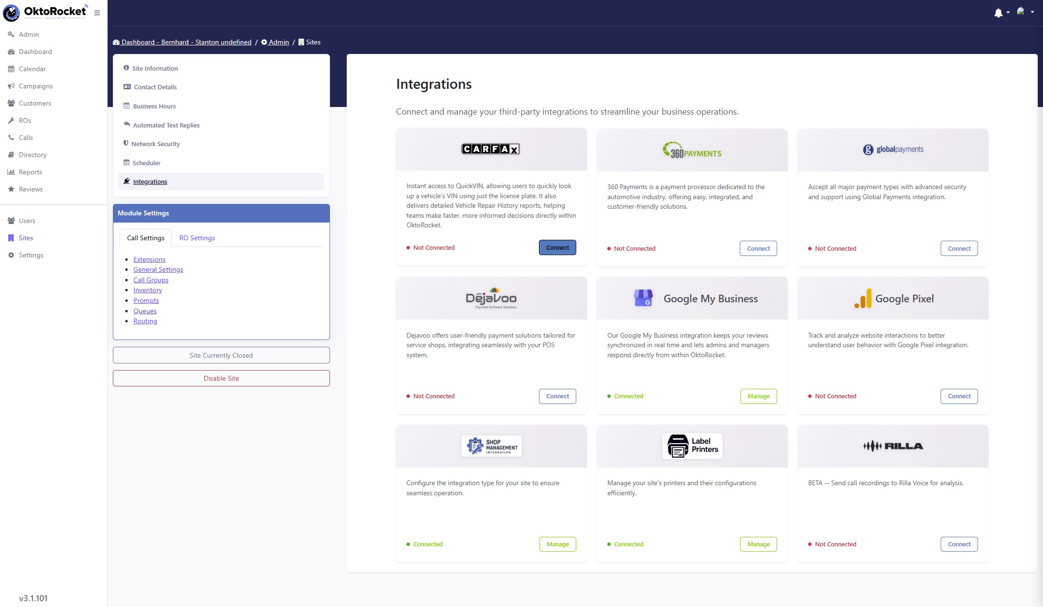Viewport: 1043px width, 607px height.
Task: Click the Sites icon in sidebar
Action: click(11, 238)
